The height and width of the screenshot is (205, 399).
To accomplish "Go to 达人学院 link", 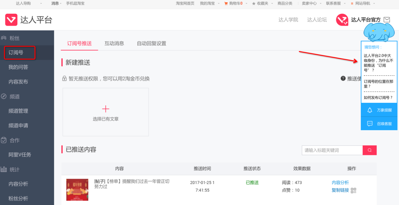I will pos(288,20).
